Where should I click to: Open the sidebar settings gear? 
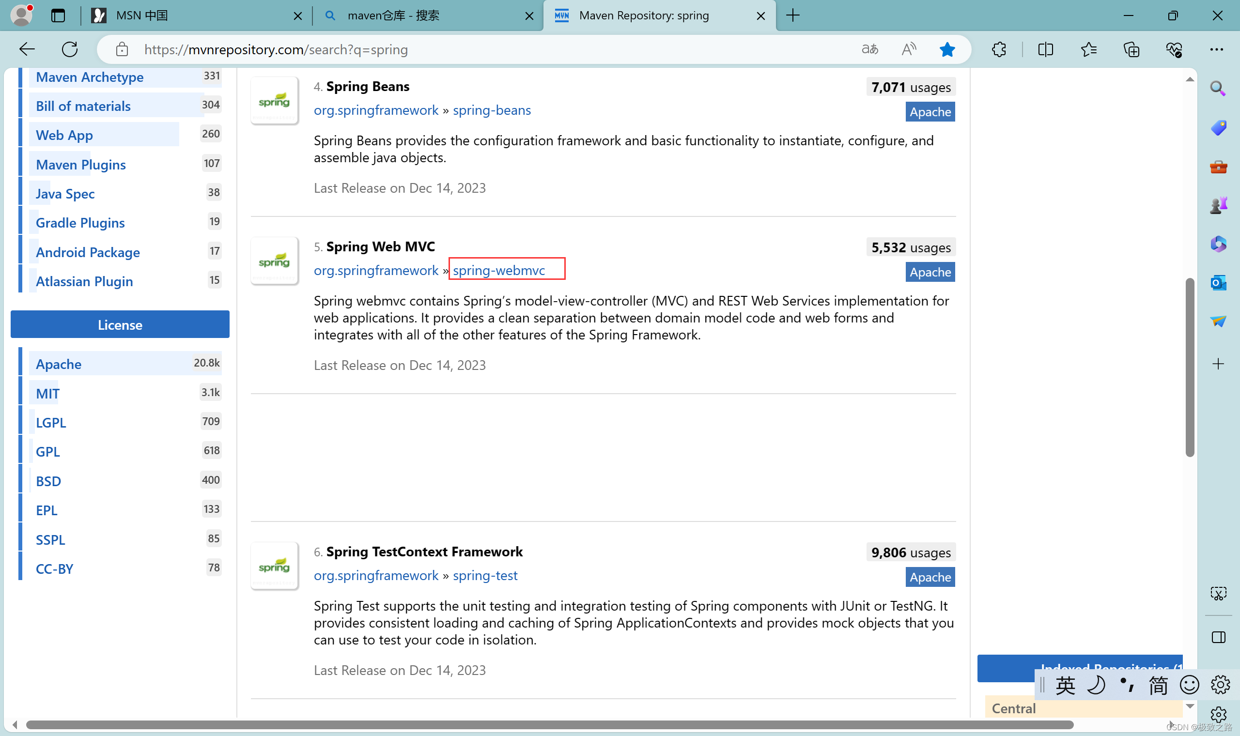(x=1218, y=715)
